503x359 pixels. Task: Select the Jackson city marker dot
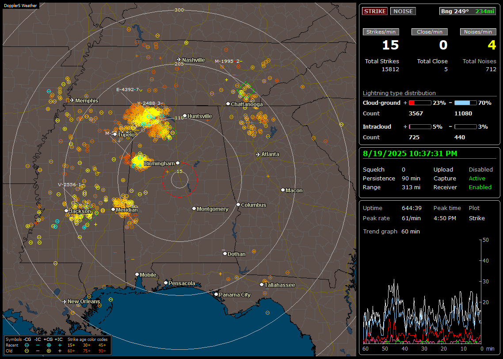click(66, 211)
